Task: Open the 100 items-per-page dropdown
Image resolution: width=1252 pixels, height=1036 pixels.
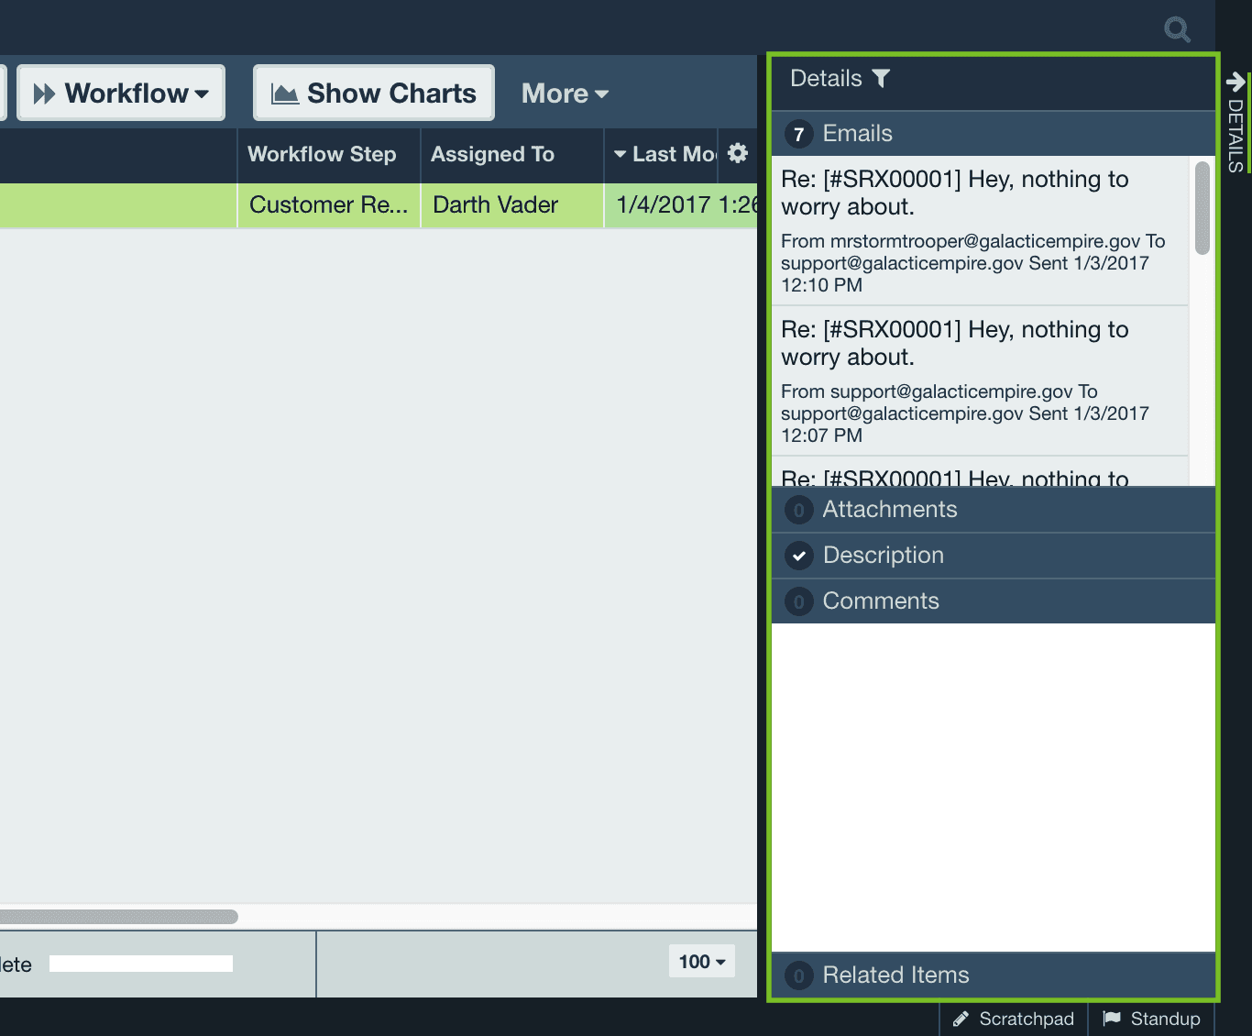Action: (701, 962)
